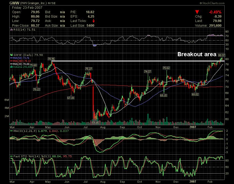The height and width of the screenshot is (184, 234).
Task: Click the candlestick icon before GWW (Daily)
Action: pyautogui.click(x=11, y=55)
